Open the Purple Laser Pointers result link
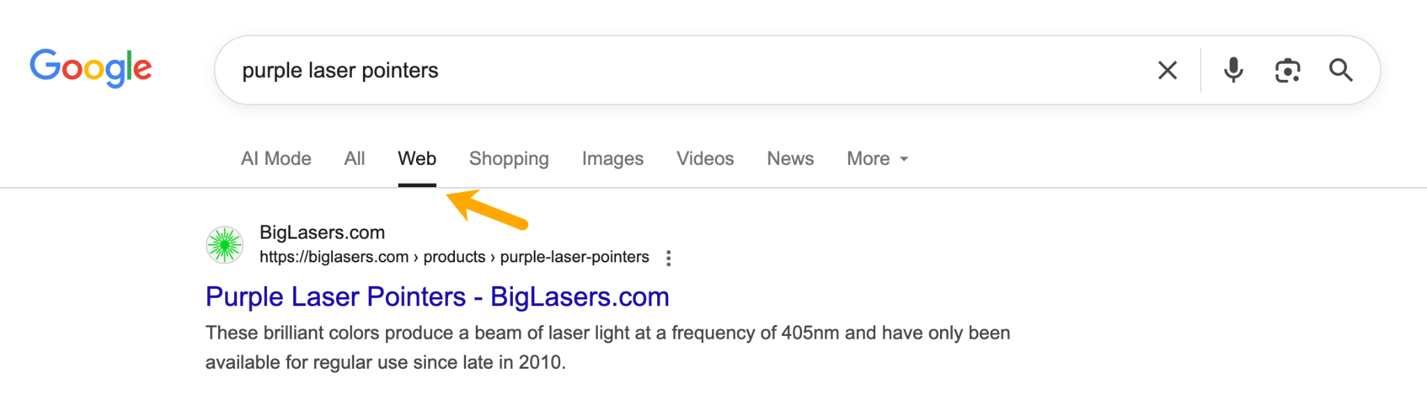The width and height of the screenshot is (1427, 407). [436, 296]
